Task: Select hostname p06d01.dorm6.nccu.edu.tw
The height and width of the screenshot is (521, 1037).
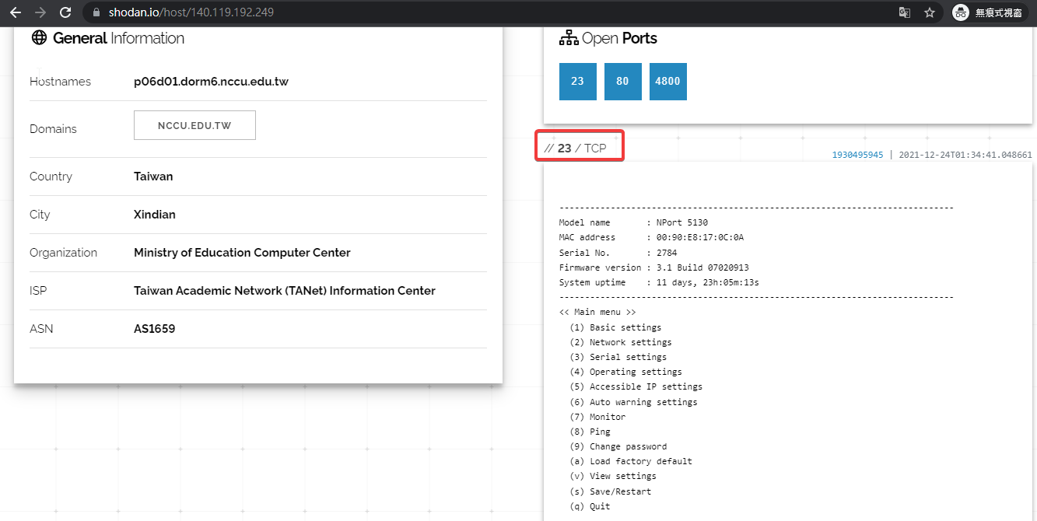Action: pos(211,82)
